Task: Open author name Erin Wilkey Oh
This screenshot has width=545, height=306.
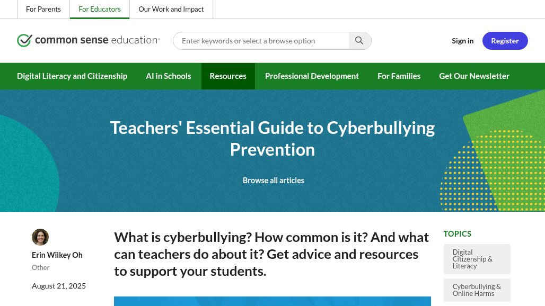Action: coord(57,255)
